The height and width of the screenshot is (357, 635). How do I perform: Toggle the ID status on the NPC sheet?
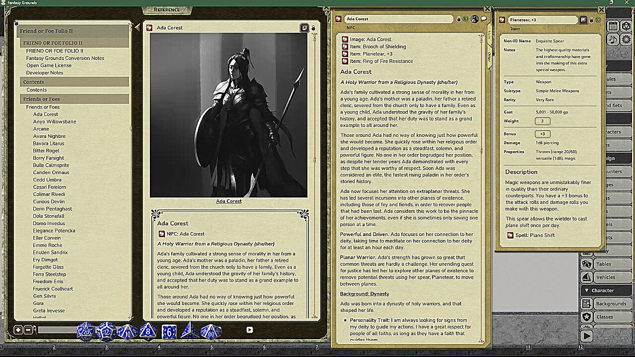(x=466, y=19)
